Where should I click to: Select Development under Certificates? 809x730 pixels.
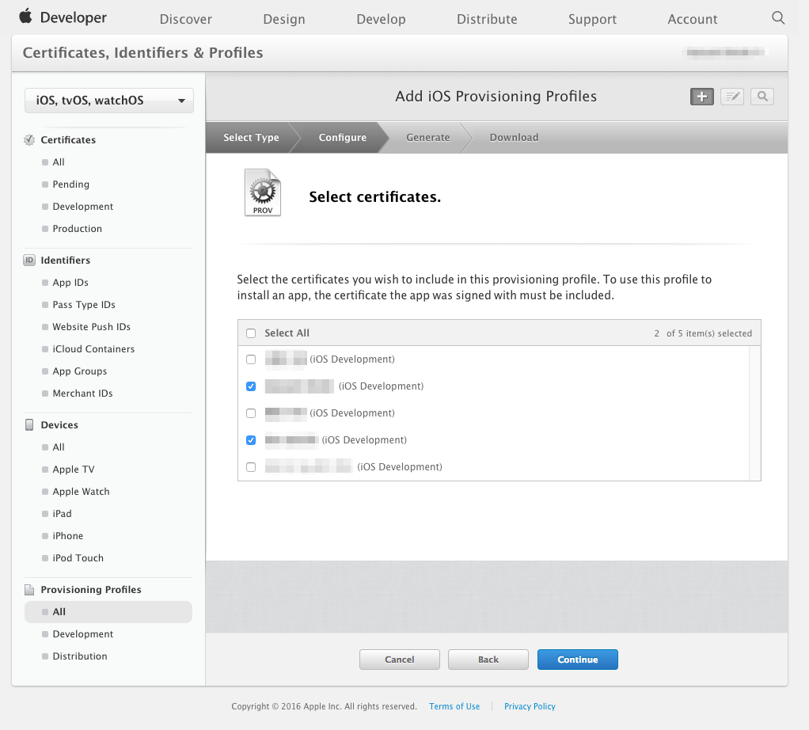(x=82, y=207)
